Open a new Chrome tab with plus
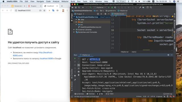 point(62,6)
